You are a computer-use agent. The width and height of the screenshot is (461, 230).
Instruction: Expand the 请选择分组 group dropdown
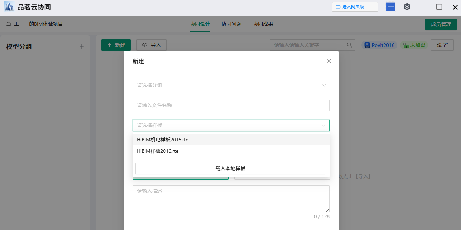(231, 85)
